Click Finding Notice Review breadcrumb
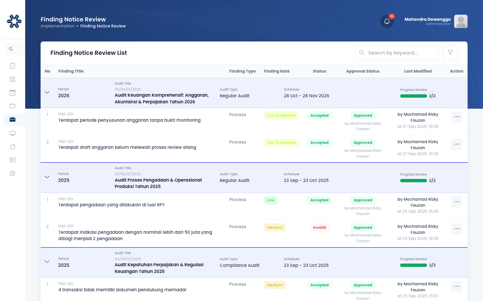The image size is (483, 301). [103, 26]
